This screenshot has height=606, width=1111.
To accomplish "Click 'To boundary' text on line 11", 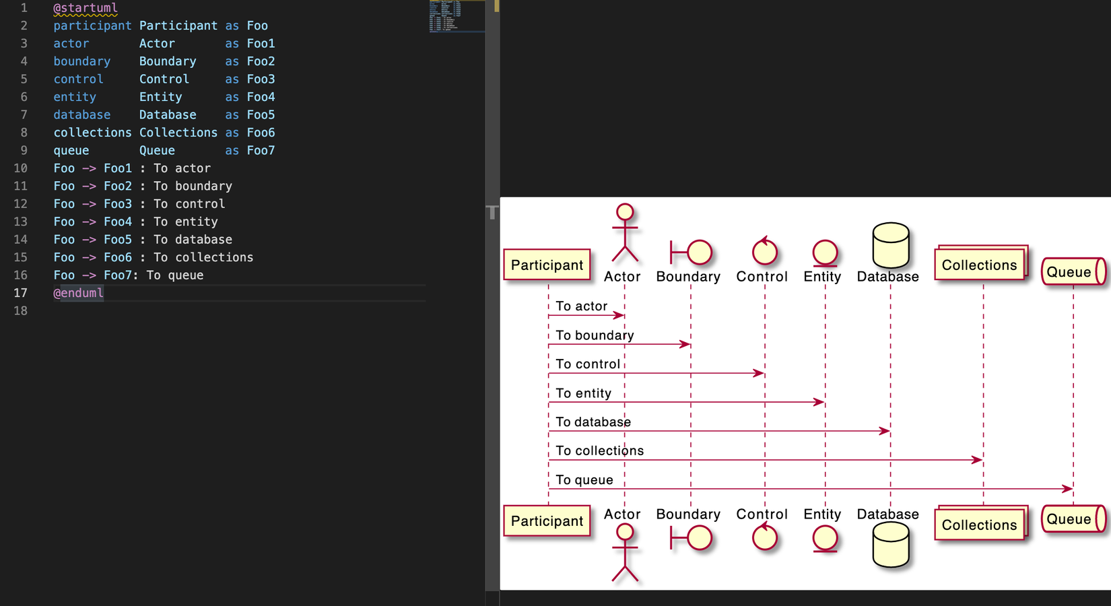I will [x=193, y=186].
